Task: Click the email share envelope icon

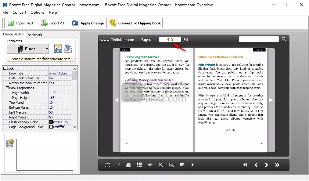Action: pos(182,165)
